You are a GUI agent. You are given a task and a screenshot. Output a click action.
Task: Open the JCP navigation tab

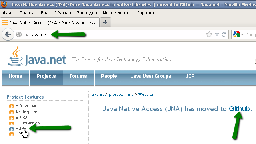(190, 78)
